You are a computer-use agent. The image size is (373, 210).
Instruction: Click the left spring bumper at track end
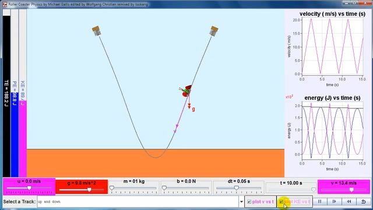(97, 31)
